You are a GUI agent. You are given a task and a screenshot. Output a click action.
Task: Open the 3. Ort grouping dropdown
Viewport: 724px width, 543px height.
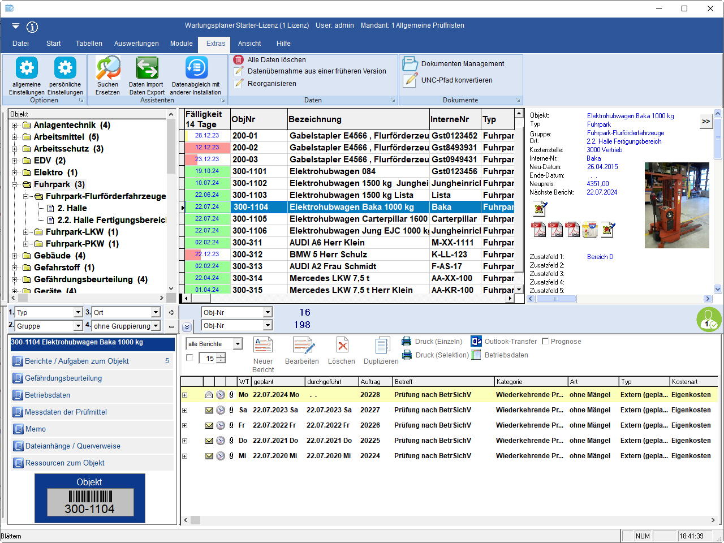tap(156, 312)
